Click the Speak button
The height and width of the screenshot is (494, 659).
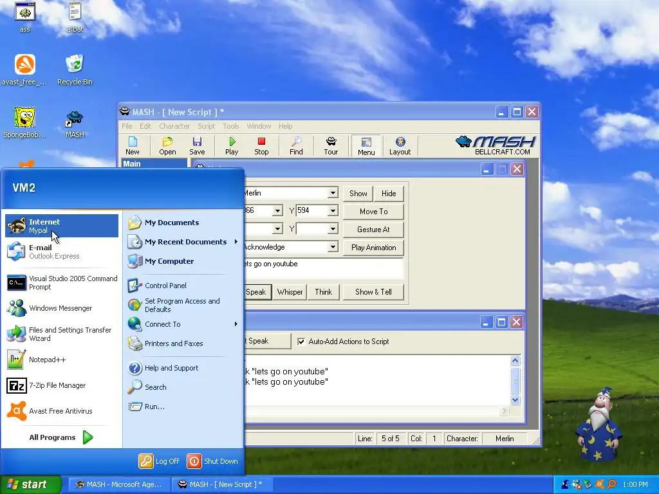(257, 292)
